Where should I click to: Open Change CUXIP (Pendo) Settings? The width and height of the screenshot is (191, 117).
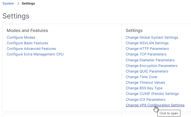[x=152, y=94]
